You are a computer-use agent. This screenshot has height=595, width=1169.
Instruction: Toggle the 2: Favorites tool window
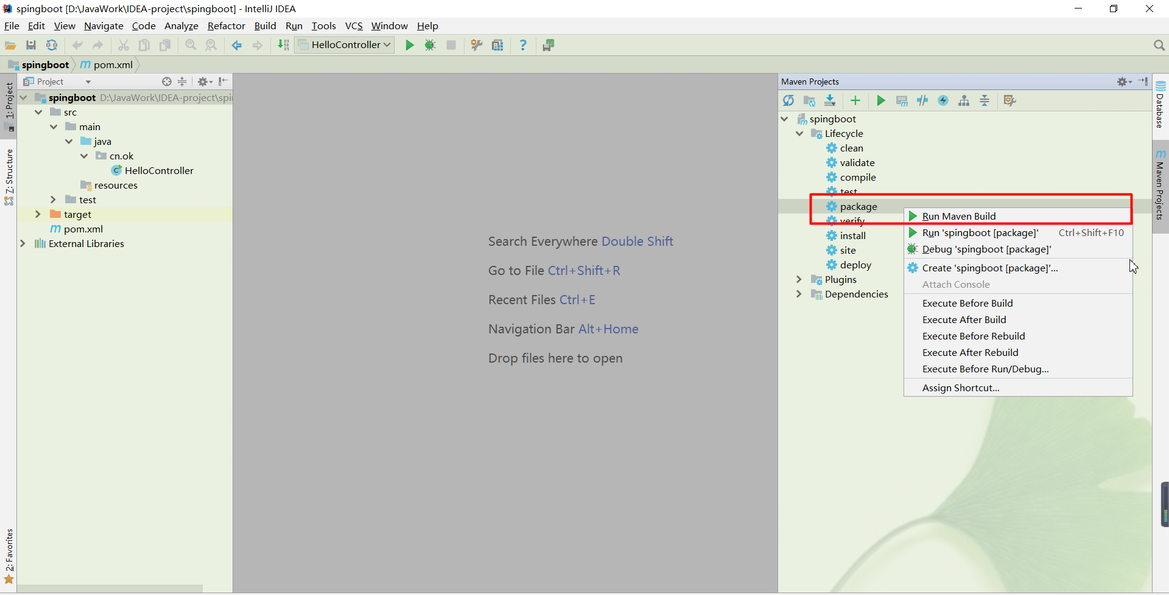tap(9, 556)
